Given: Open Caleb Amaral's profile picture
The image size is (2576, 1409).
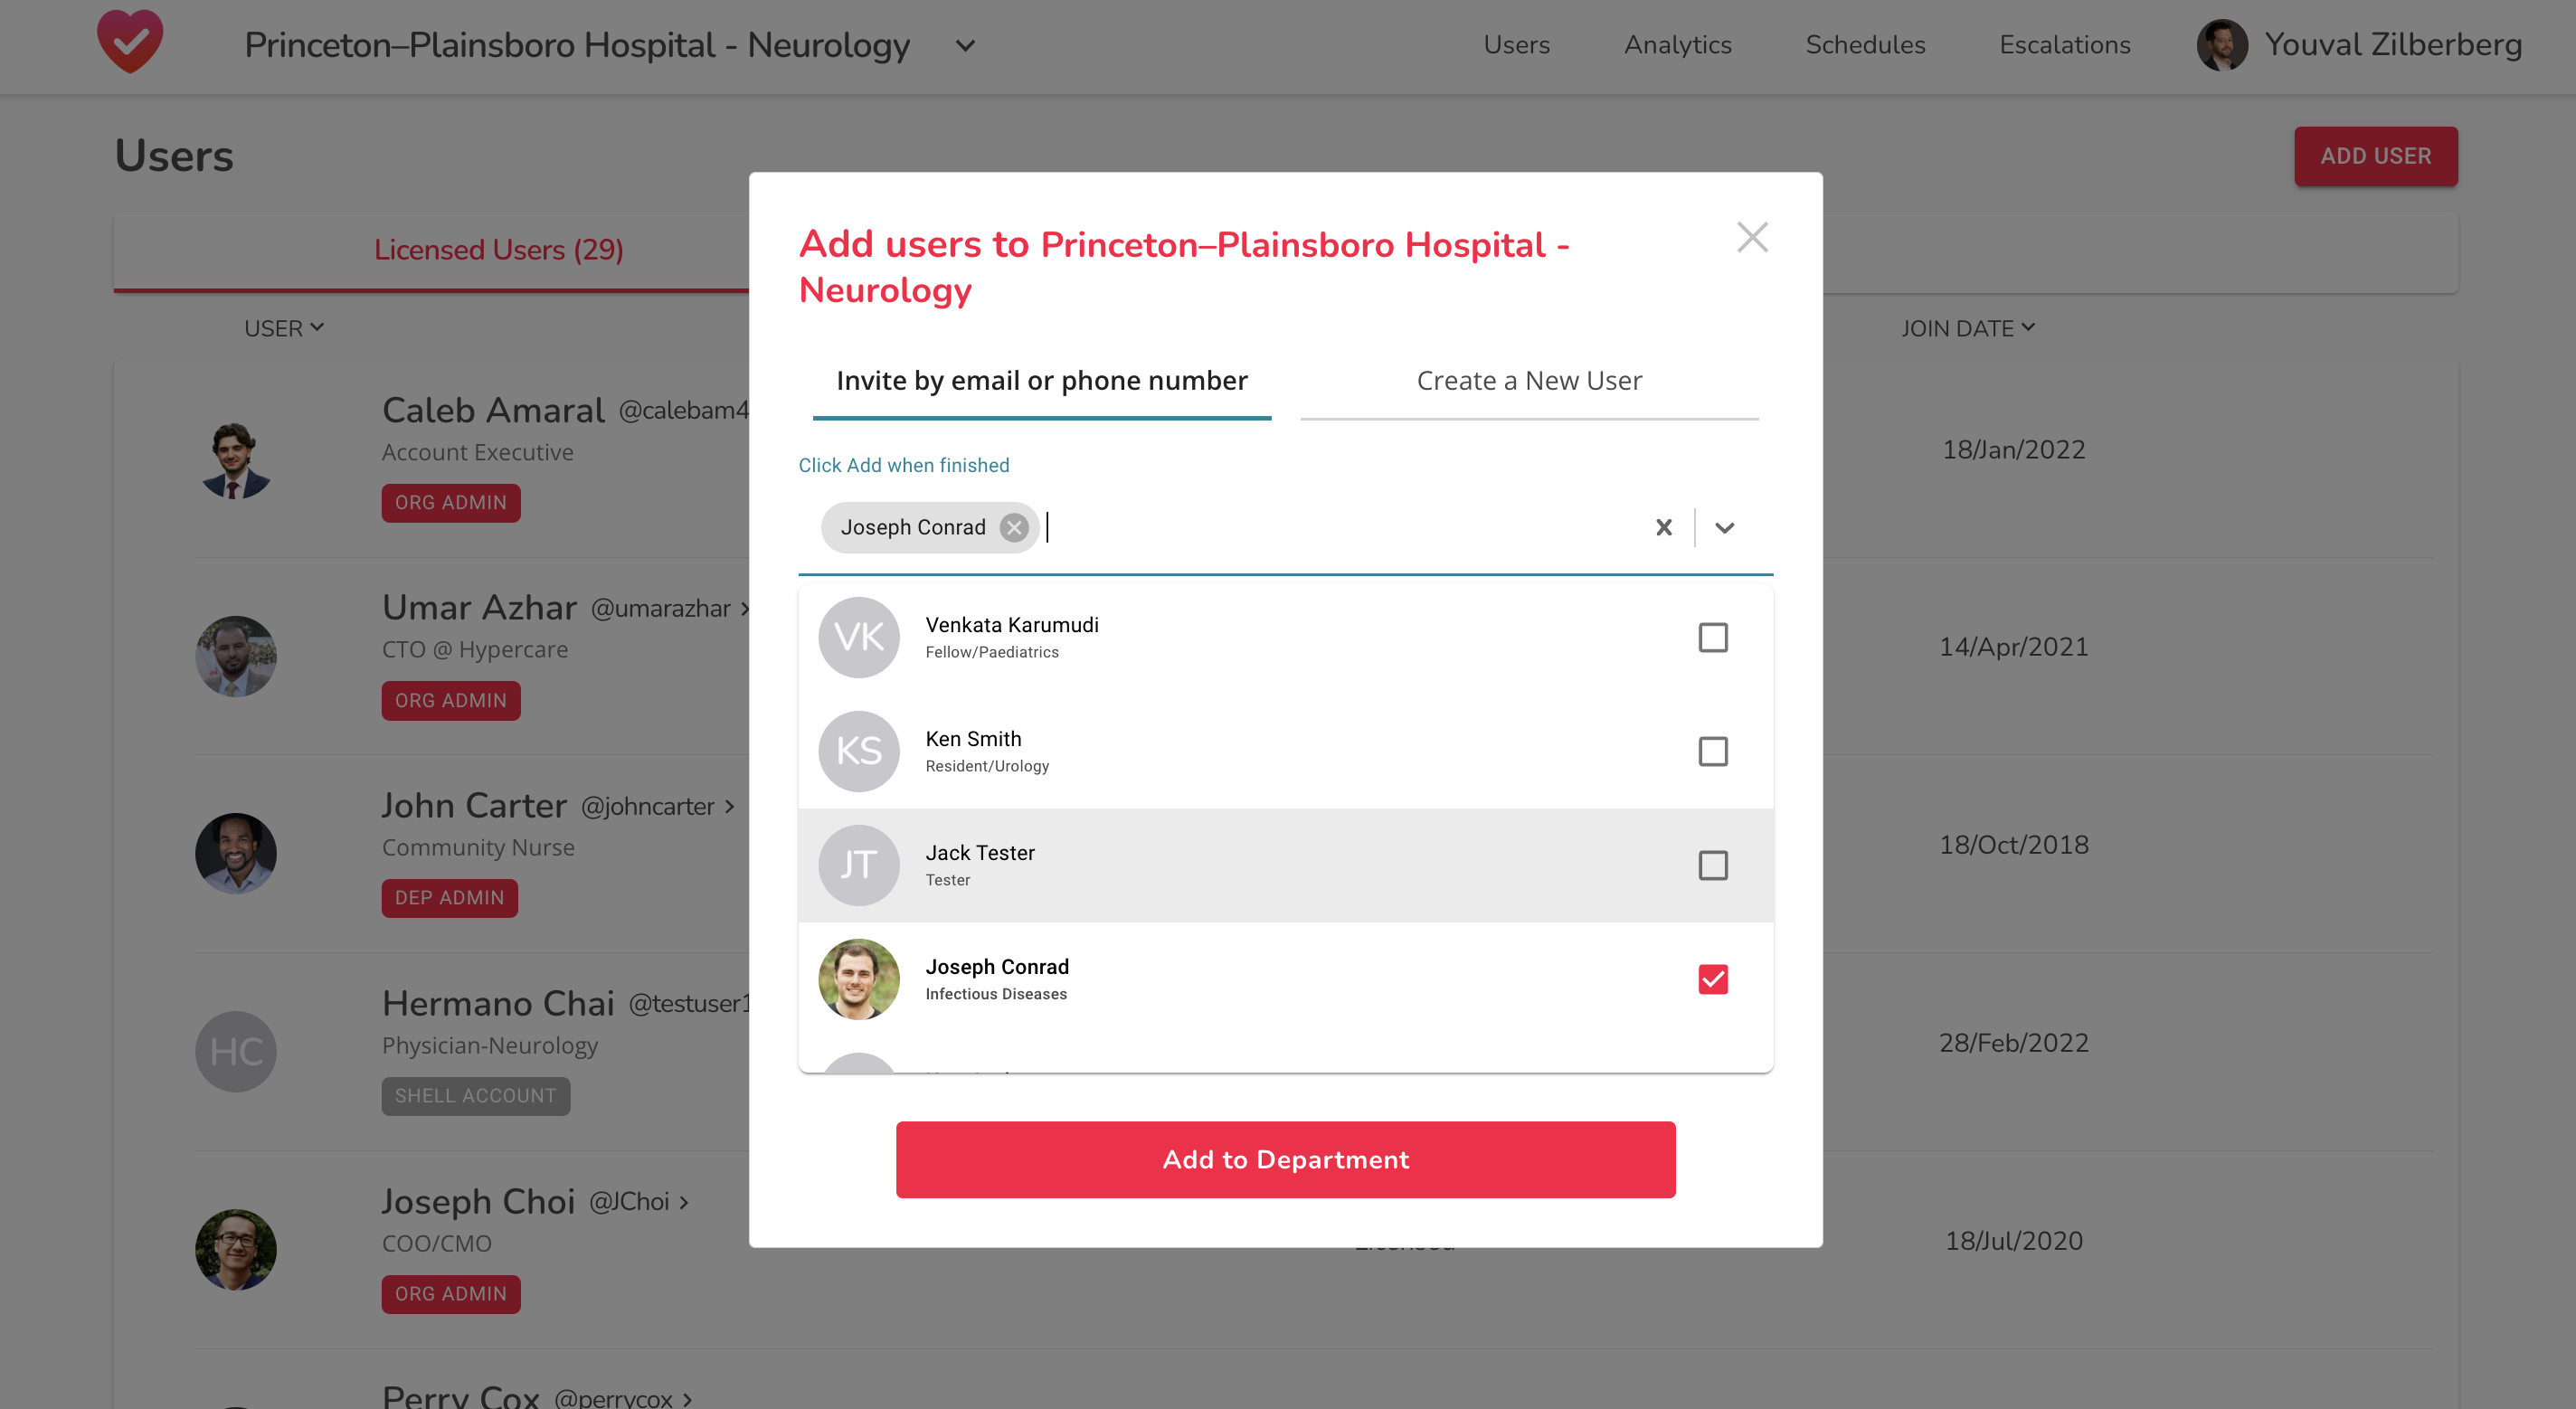Looking at the screenshot, I should [235, 460].
